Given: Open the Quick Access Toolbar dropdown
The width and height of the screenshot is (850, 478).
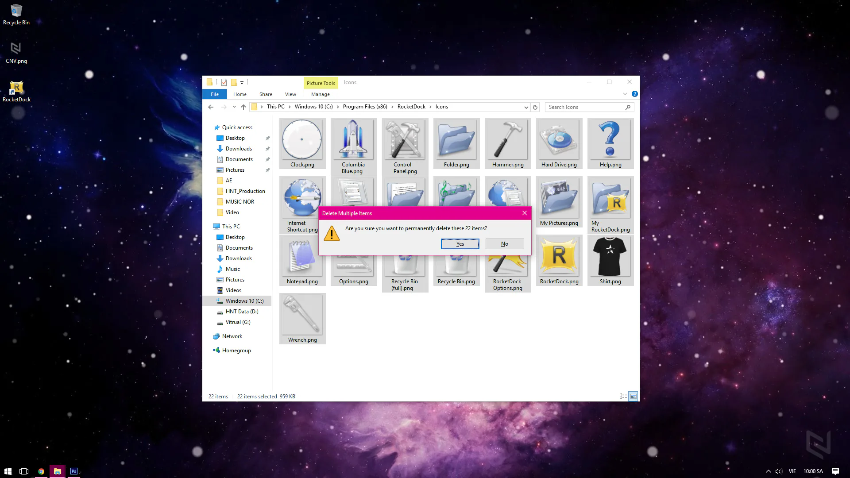Looking at the screenshot, I should [x=242, y=82].
